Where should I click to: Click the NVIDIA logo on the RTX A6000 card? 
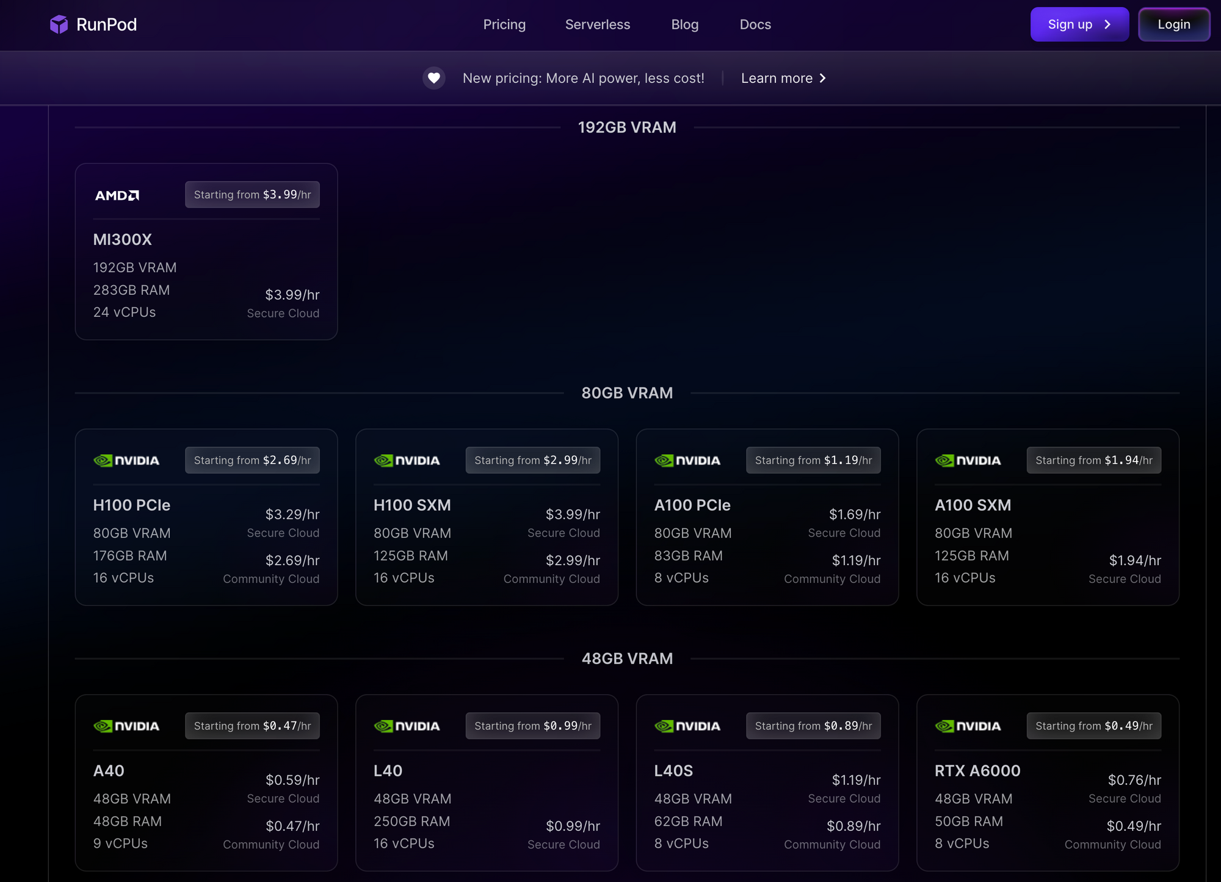[x=968, y=726]
